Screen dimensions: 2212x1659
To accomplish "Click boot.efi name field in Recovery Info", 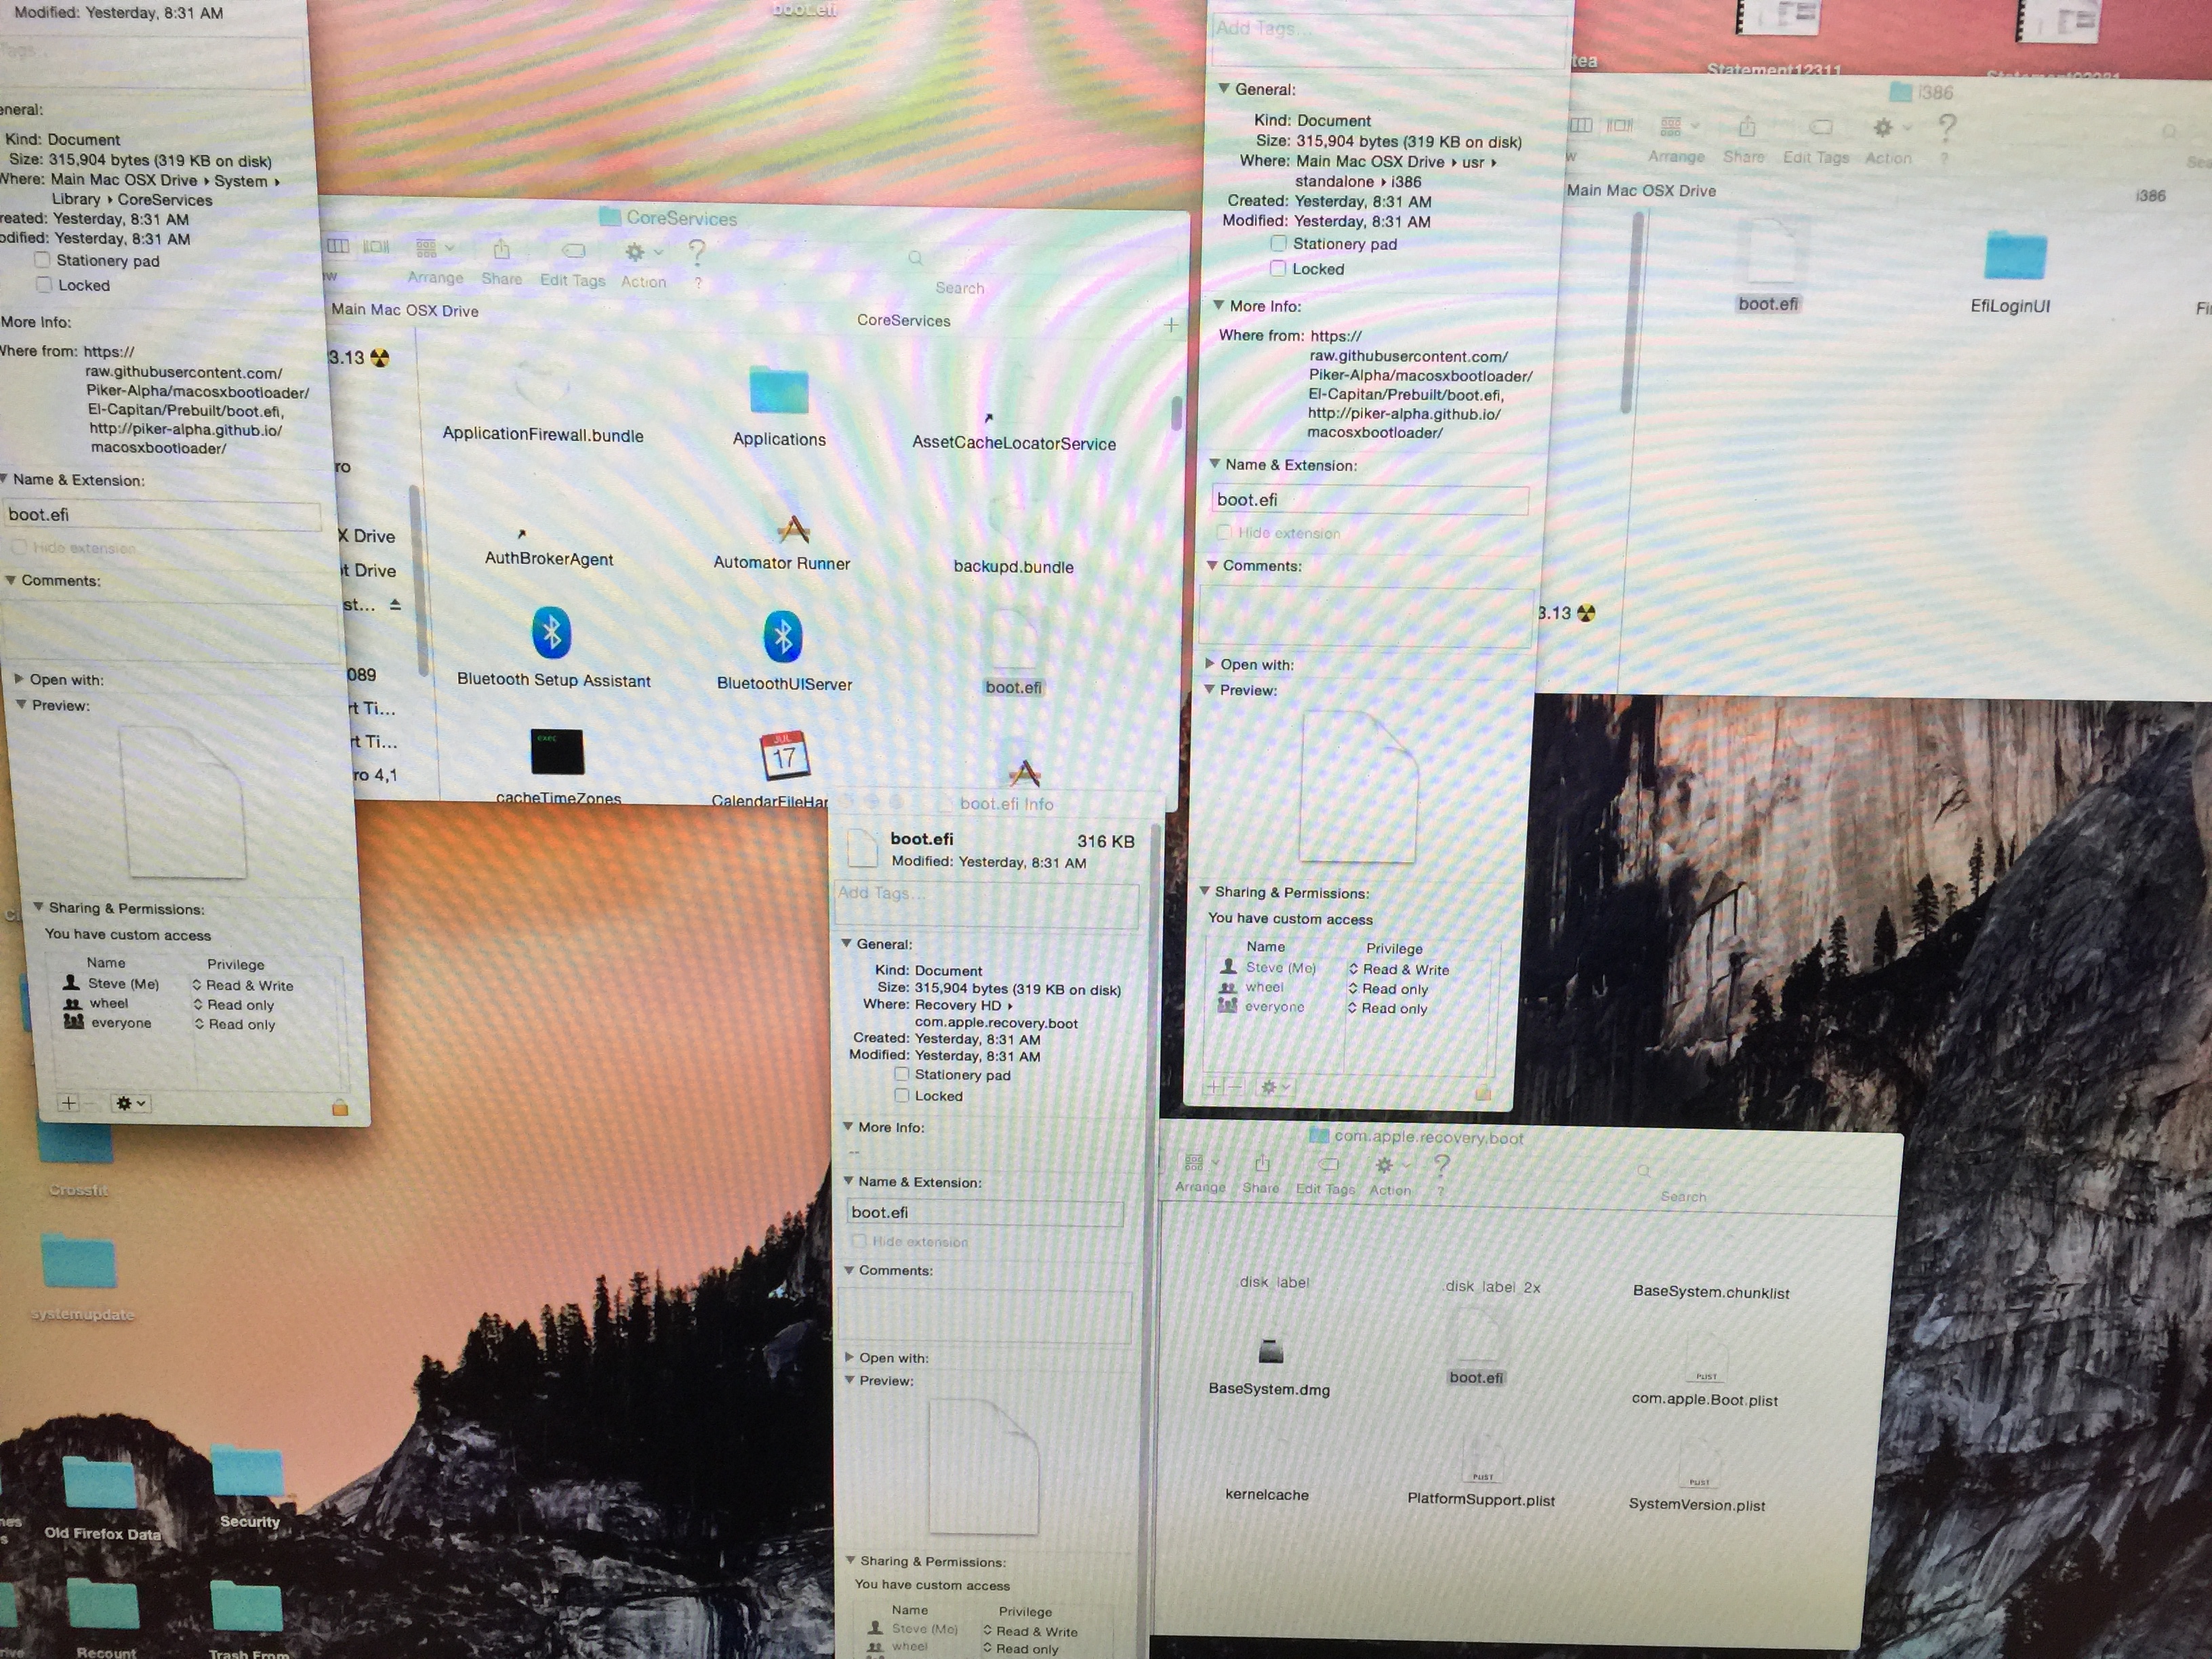I will pos(984,1212).
